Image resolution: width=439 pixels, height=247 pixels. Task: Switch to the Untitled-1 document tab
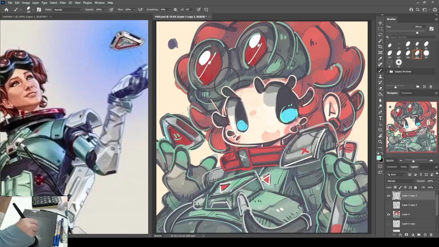coord(25,16)
